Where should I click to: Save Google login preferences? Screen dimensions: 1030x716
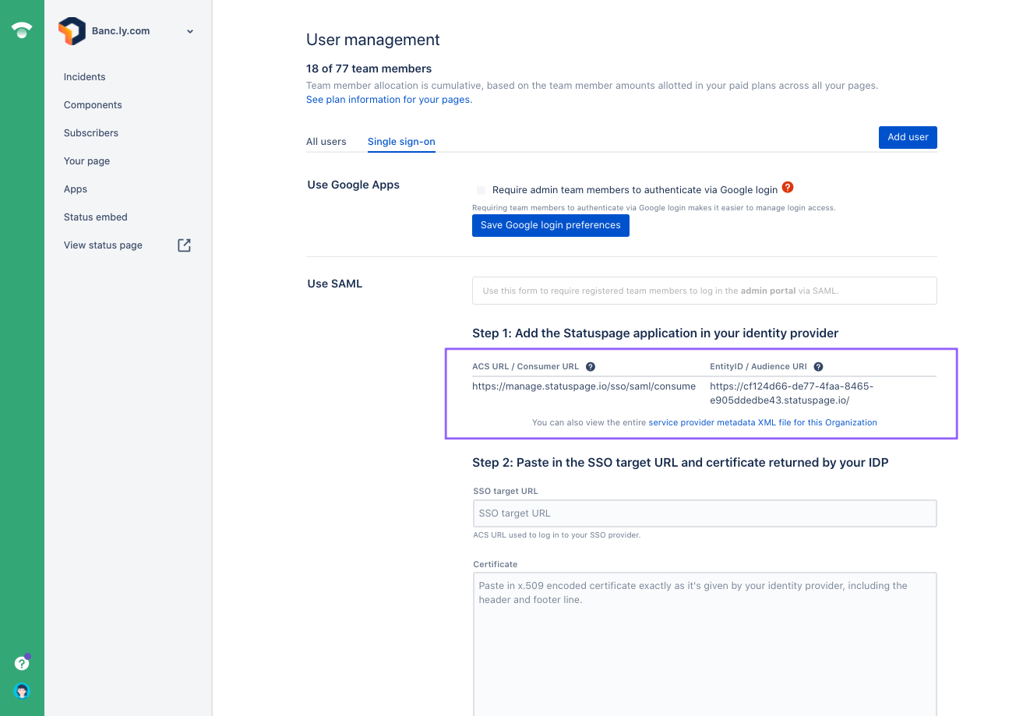[550, 225]
